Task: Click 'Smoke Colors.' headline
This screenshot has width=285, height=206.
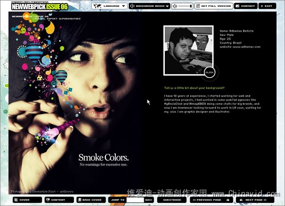Action: point(103,158)
